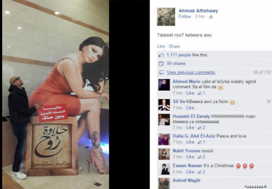This screenshot has height=189, width=272.
Task: Click the movie poster photo
Action: [56, 94]
